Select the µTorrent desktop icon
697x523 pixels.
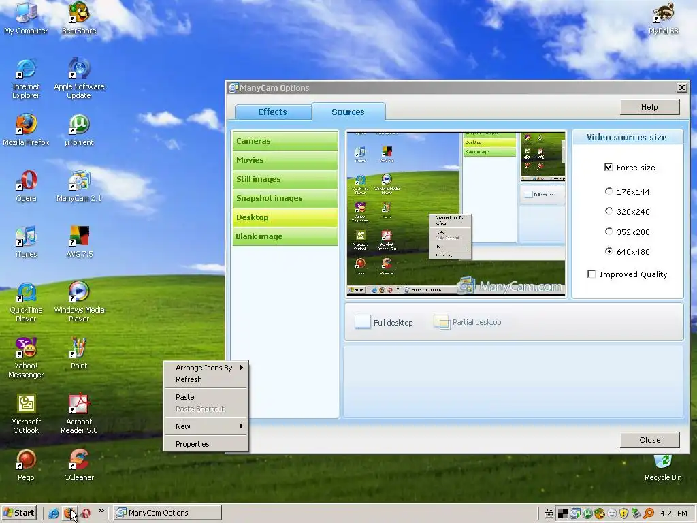[x=79, y=130]
